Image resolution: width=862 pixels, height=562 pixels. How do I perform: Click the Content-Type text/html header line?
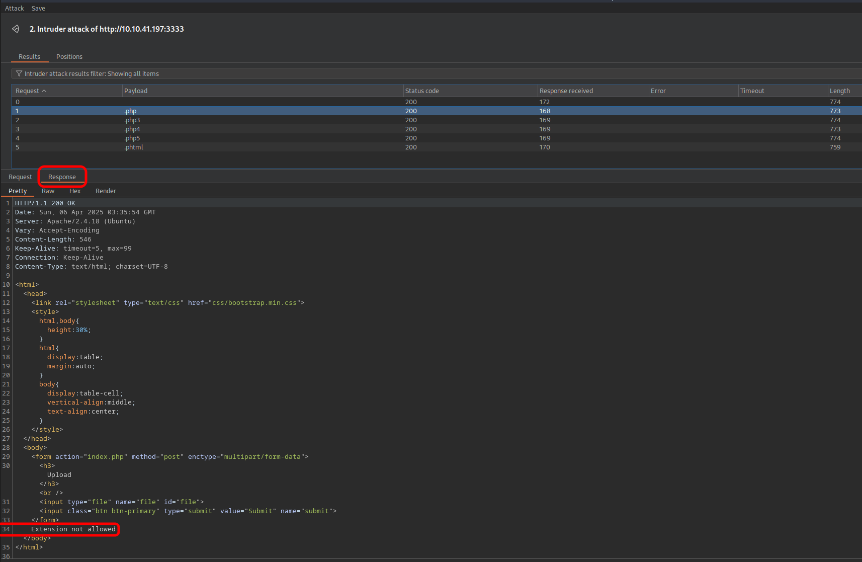(x=91, y=267)
